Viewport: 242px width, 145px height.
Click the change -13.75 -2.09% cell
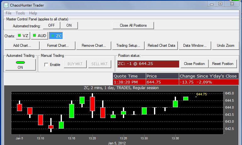pos(209,82)
